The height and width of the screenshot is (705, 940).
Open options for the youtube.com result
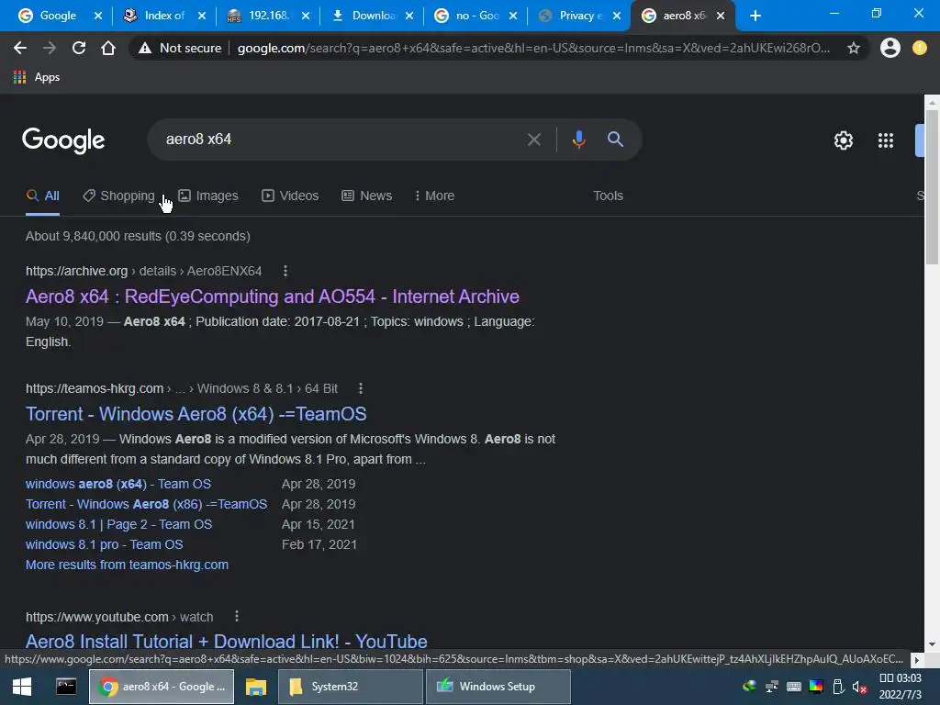click(x=237, y=616)
